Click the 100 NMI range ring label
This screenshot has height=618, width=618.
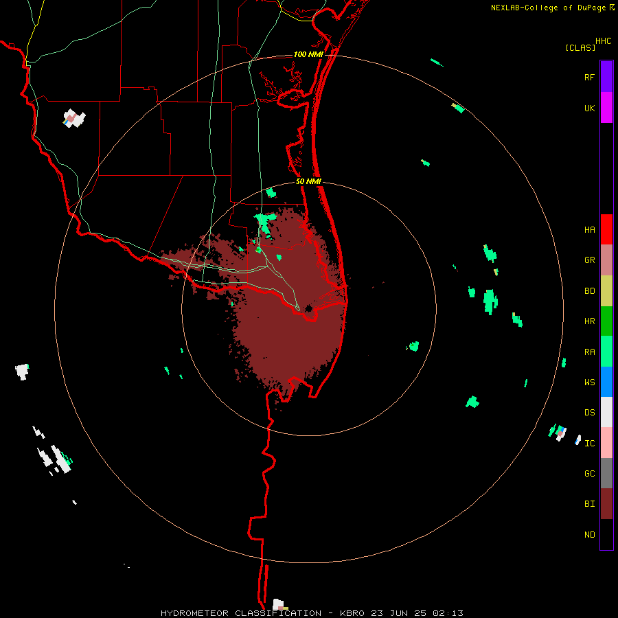[x=308, y=54]
